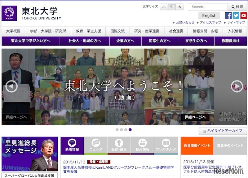Viewport: 248px width, 178px height.
Task: Set font size to 大 (large)
Action: [180, 7]
